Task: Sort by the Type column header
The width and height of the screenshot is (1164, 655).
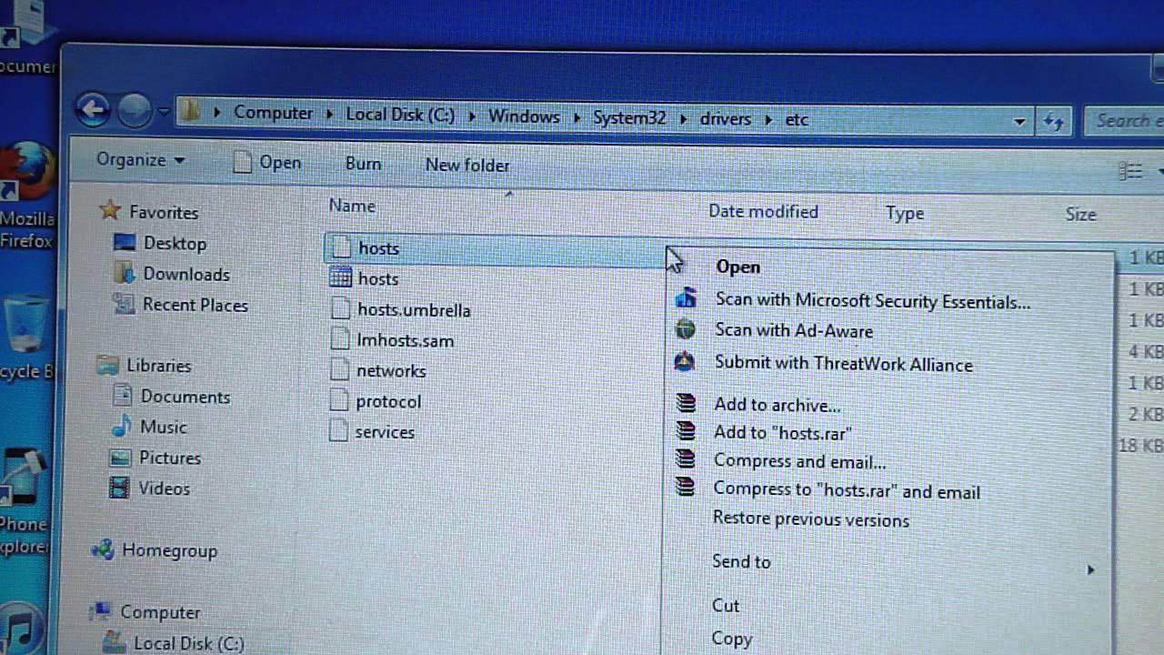Action: coord(904,214)
